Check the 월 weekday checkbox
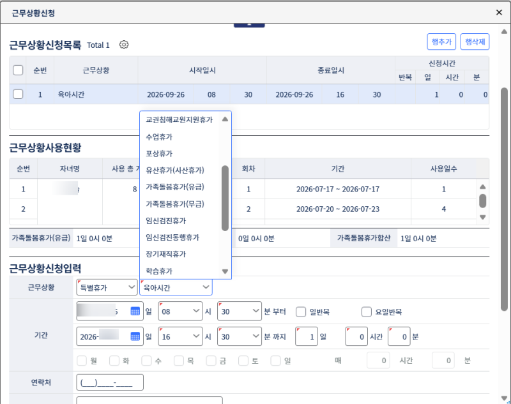Screen dimensions: 511x404 pyautogui.click(x=82, y=361)
